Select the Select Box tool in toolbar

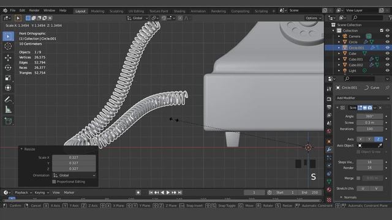coord(8,37)
